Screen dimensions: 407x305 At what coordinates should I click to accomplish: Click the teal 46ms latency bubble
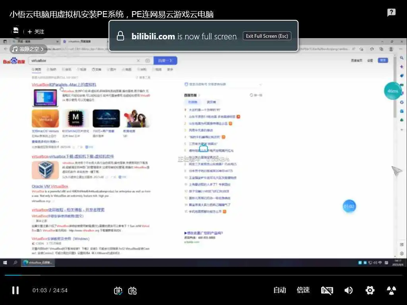click(x=393, y=91)
